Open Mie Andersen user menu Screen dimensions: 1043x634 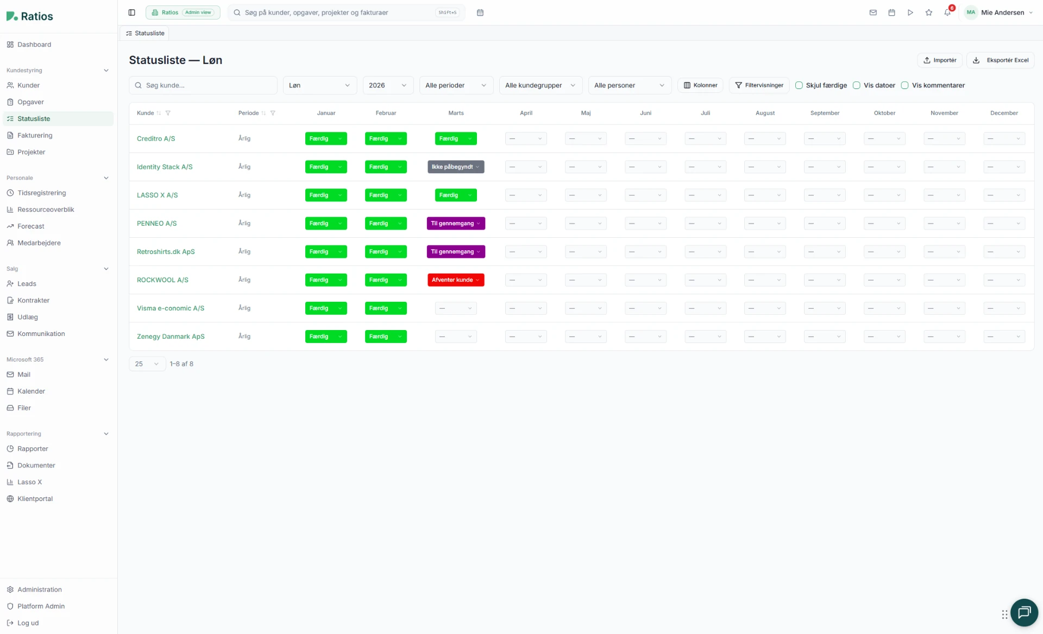tap(998, 12)
